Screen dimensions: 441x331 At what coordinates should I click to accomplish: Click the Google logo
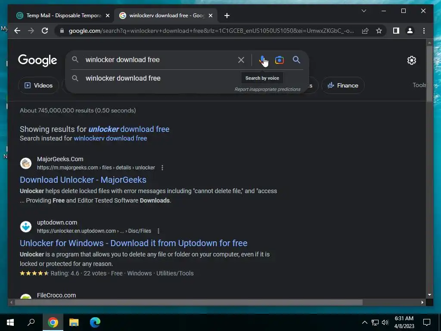coord(37,60)
